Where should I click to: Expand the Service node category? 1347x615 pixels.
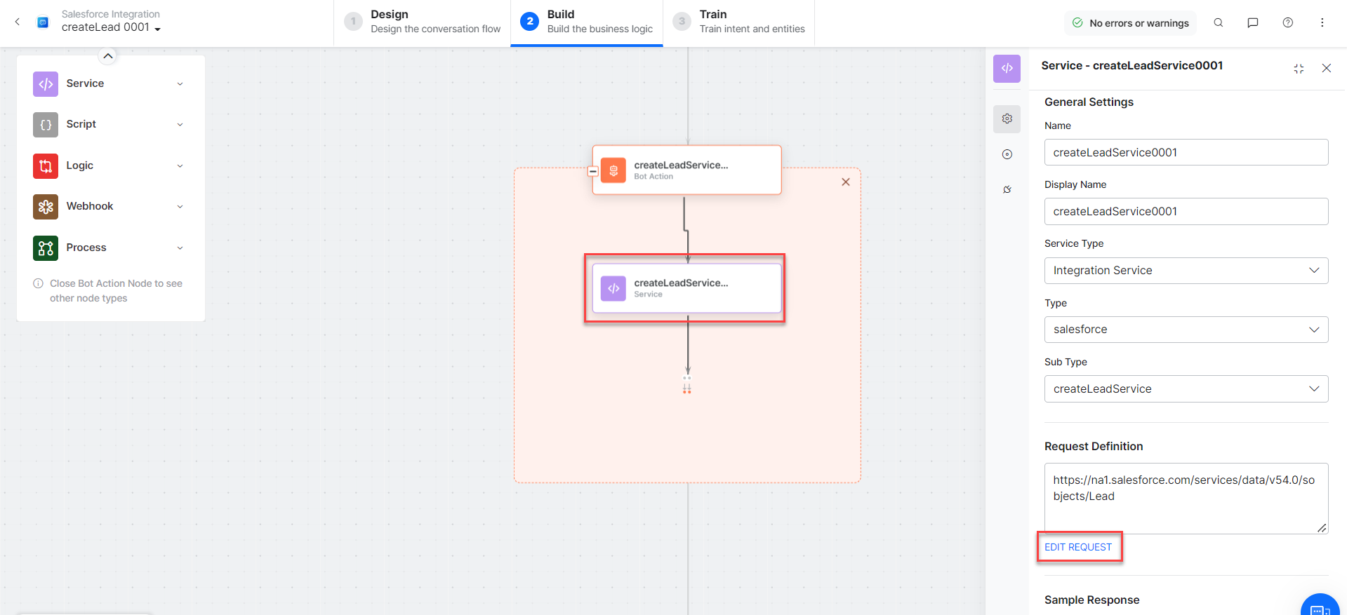tap(180, 84)
